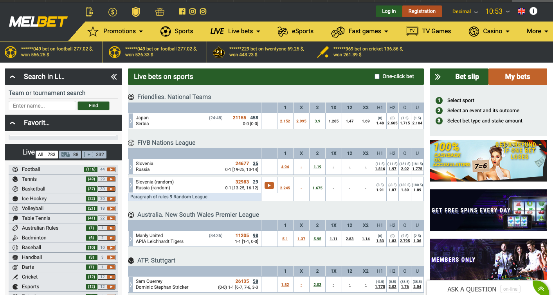The width and height of the screenshot is (553, 295).
Task: Click Table Tennis paddle icon in sidebar
Action: [x=15, y=218]
